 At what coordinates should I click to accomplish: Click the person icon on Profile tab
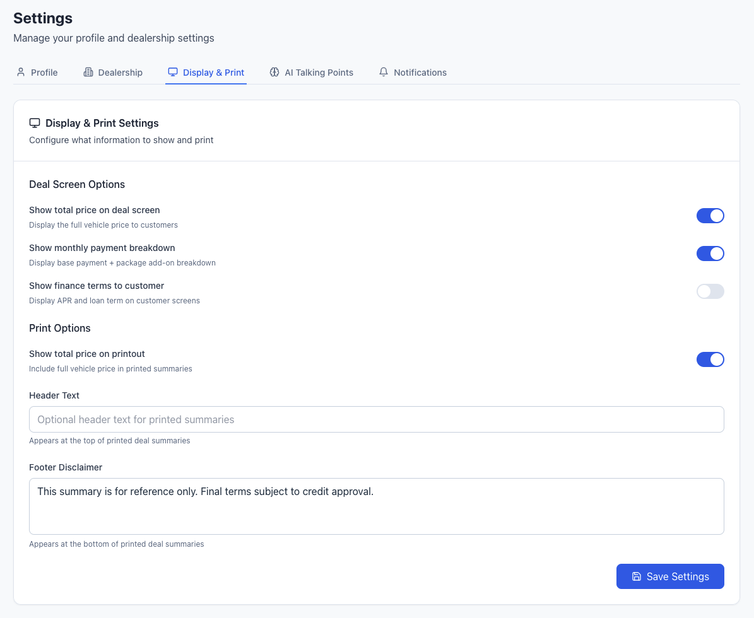tap(21, 73)
